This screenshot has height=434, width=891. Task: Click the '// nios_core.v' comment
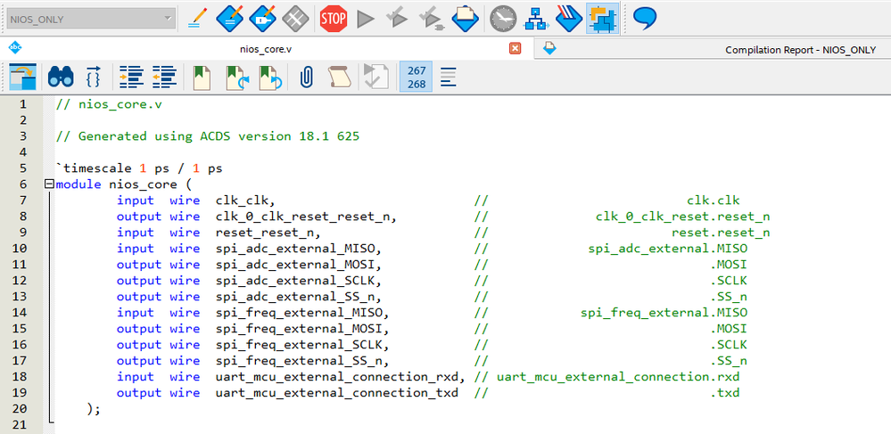coord(109,104)
